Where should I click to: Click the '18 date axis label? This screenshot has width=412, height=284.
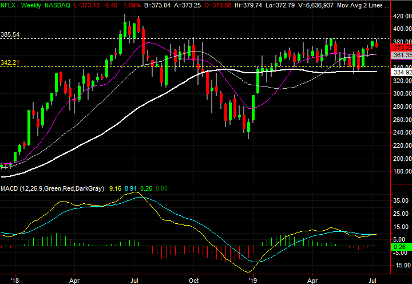coord(15,281)
